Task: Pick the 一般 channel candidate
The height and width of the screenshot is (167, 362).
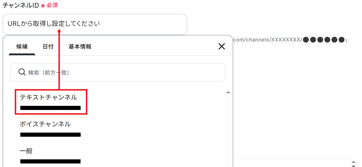Action: point(50,156)
